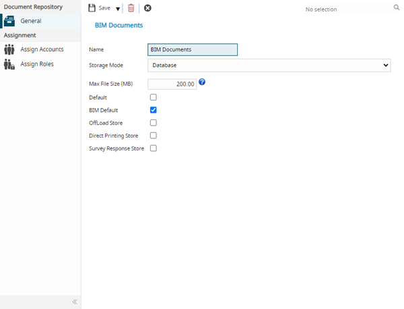Open the Storage Mode dropdown

269,65
